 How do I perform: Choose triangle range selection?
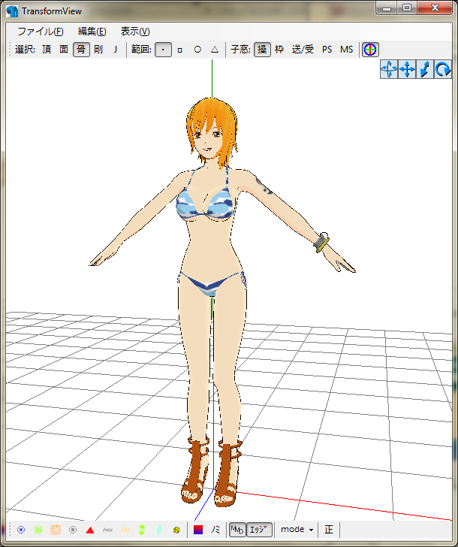(x=215, y=50)
